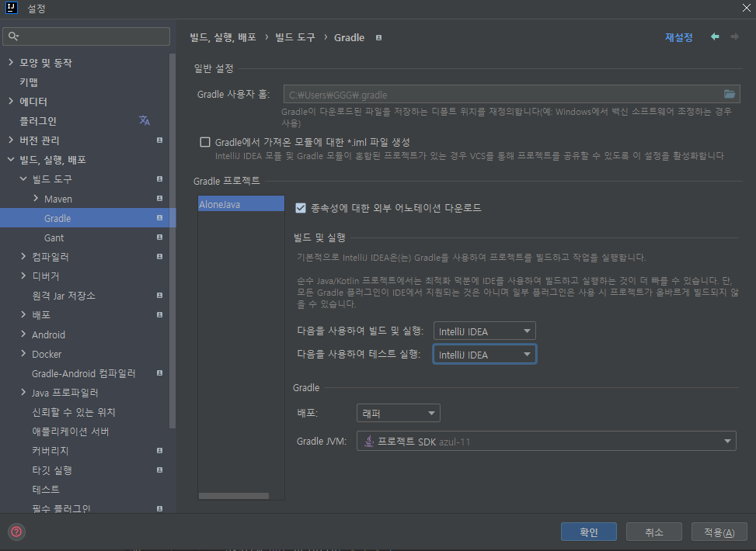Expand the 에디터 tree node
The height and width of the screenshot is (551, 756).
11,101
